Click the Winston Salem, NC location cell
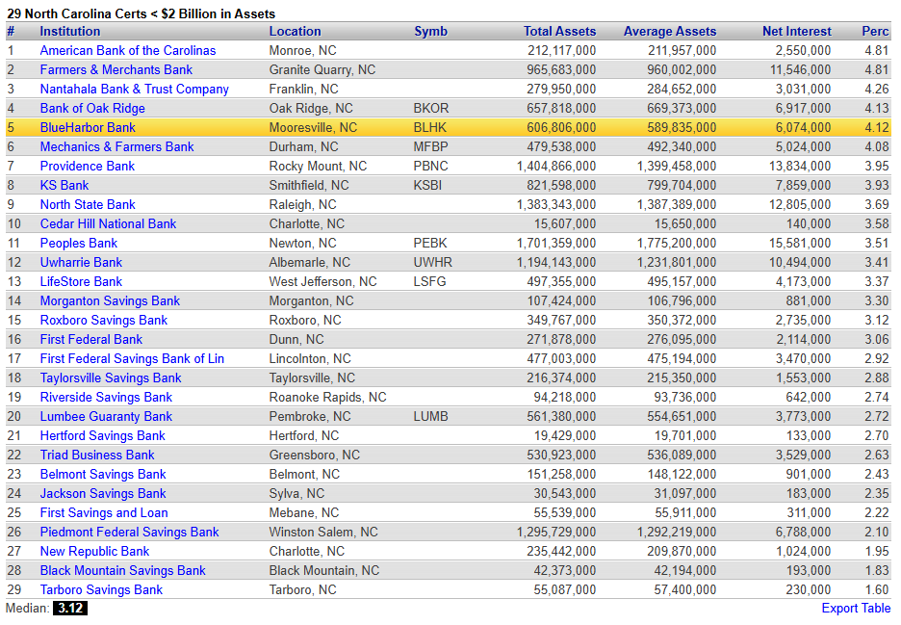 (322, 532)
